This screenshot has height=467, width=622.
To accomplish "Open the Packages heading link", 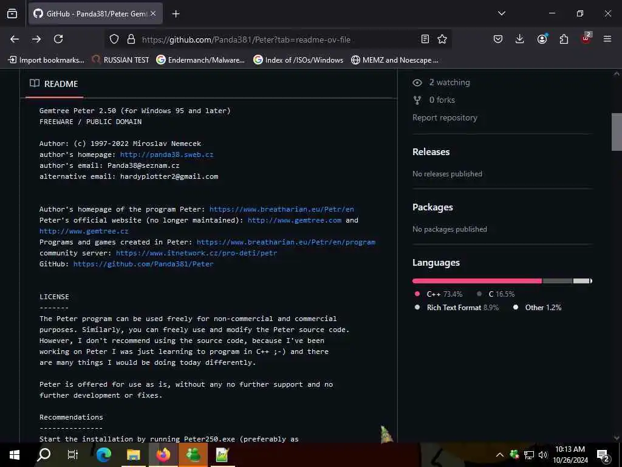I will (x=432, y=207).
